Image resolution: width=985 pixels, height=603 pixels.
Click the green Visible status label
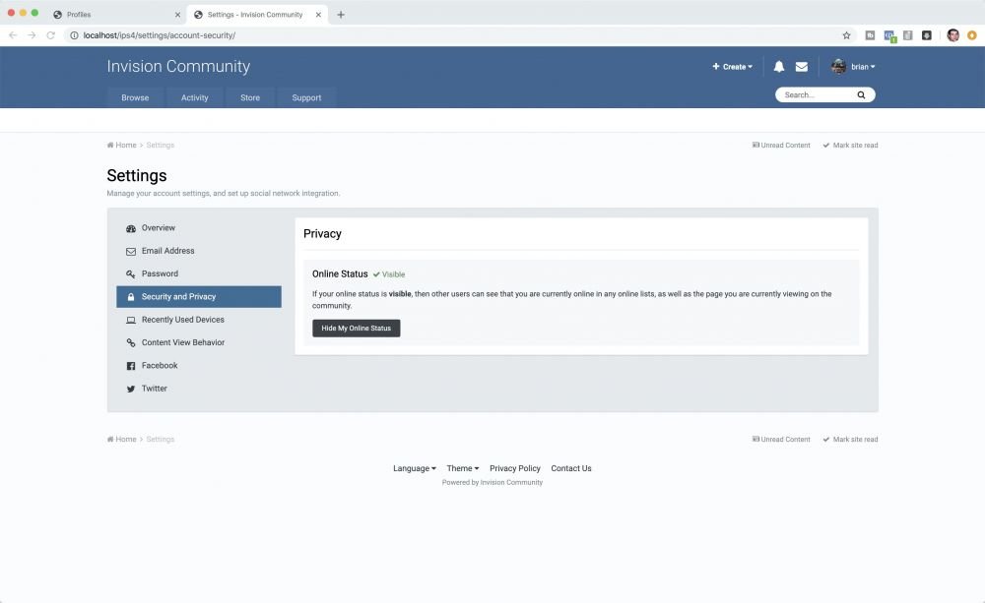[389, 274]
